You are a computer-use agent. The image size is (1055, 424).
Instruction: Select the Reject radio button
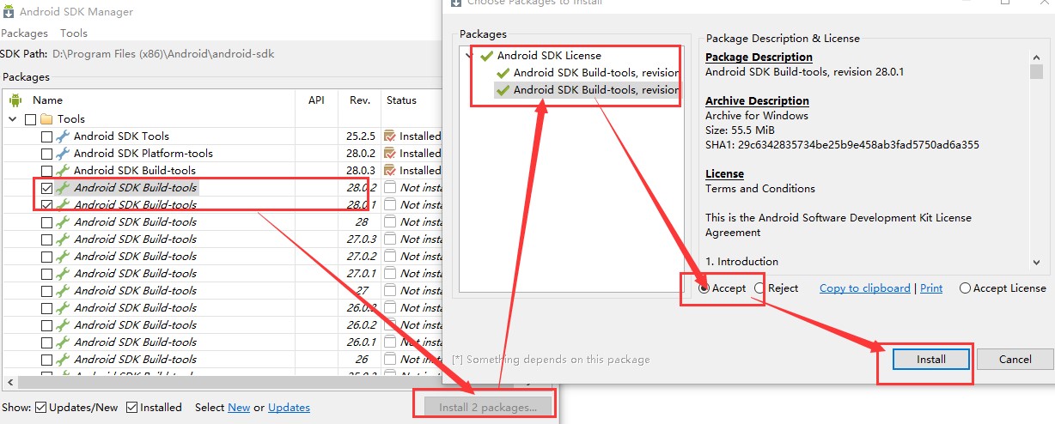coord(759,288)
